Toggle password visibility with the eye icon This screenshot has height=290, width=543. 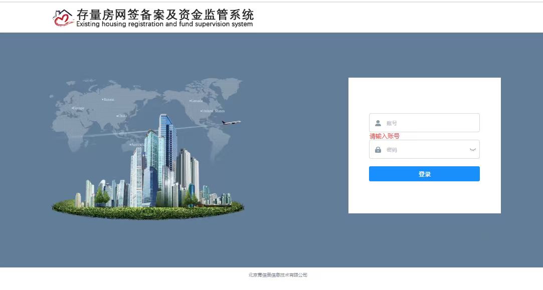(x=472, y=150)
